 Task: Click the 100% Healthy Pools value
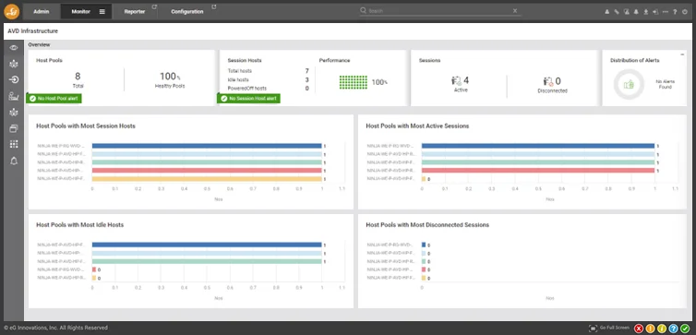coord(170,77)
